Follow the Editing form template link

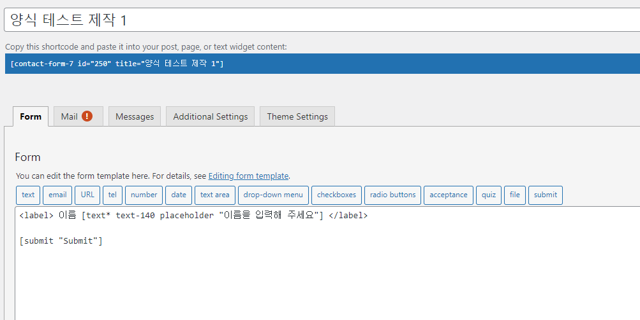pyautogui.click(x=248, y=176)
